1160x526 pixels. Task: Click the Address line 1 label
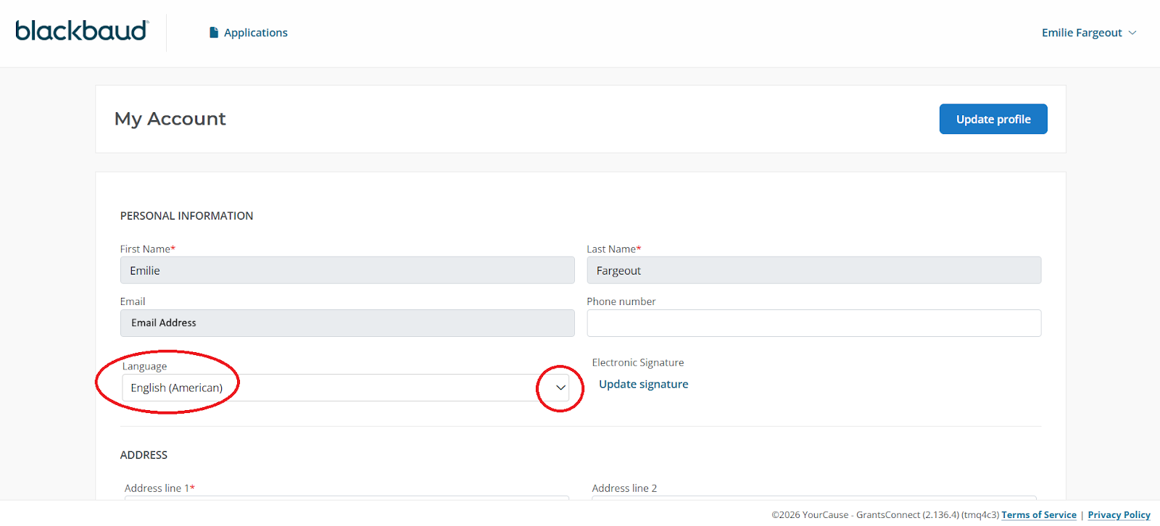pos(159,488)
